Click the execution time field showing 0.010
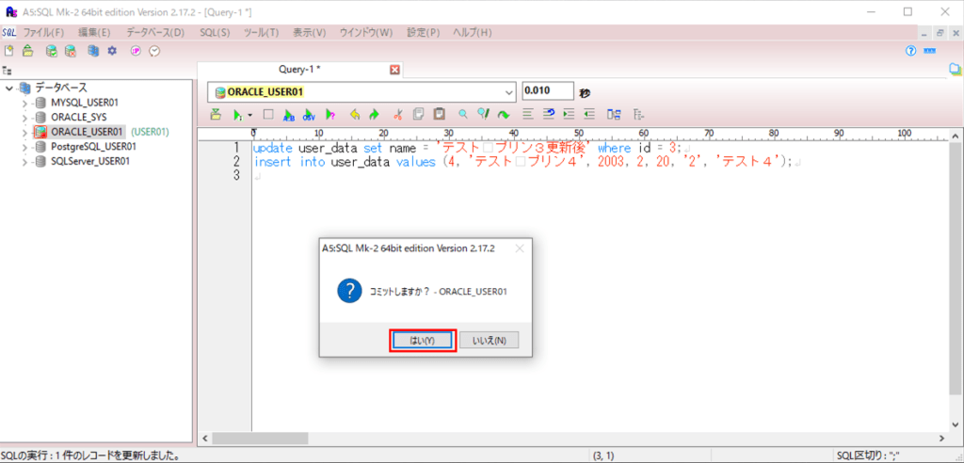The image size is (964, 463). point(548,90)
